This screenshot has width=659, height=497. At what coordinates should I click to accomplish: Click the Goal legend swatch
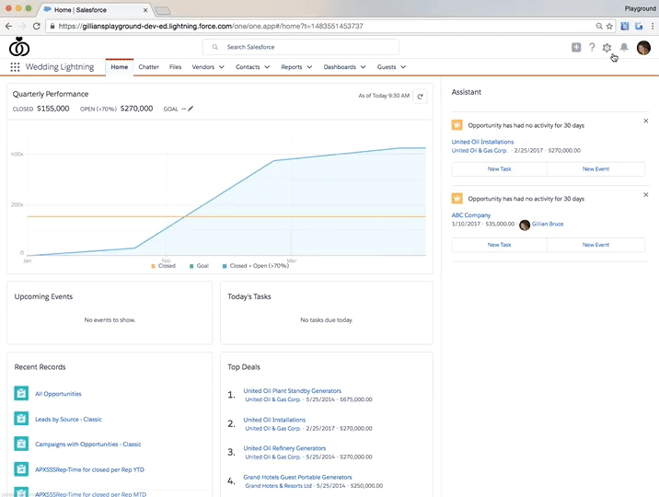point(191,266)
